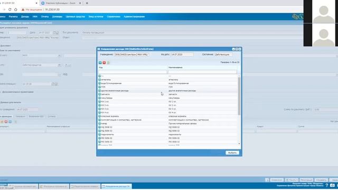Sort by the Наименование column header
The width and height of the screenshot is (338, 190).
point(202,68)
